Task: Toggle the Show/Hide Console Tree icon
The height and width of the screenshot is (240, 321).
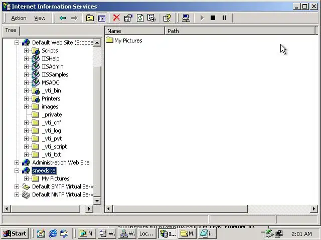Action: click(101, 18)
